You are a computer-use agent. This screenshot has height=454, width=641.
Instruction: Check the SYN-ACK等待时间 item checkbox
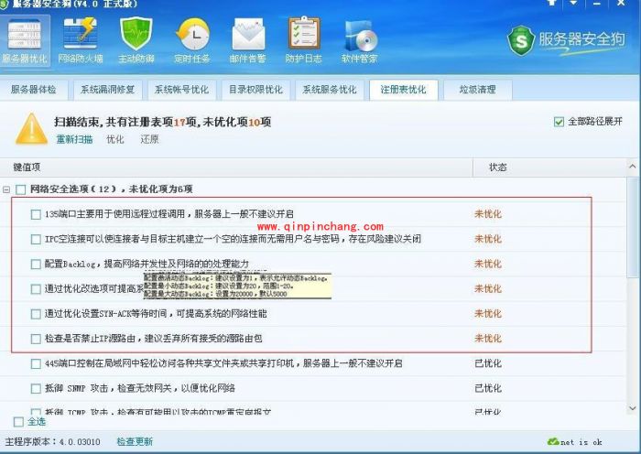coord(36,314)
